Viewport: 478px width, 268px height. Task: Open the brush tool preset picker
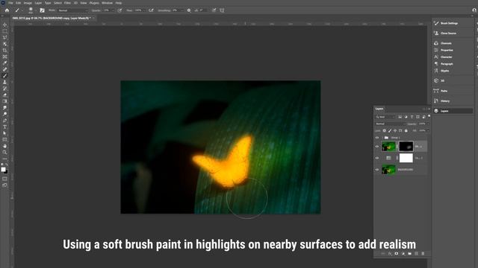pos(19,10)
